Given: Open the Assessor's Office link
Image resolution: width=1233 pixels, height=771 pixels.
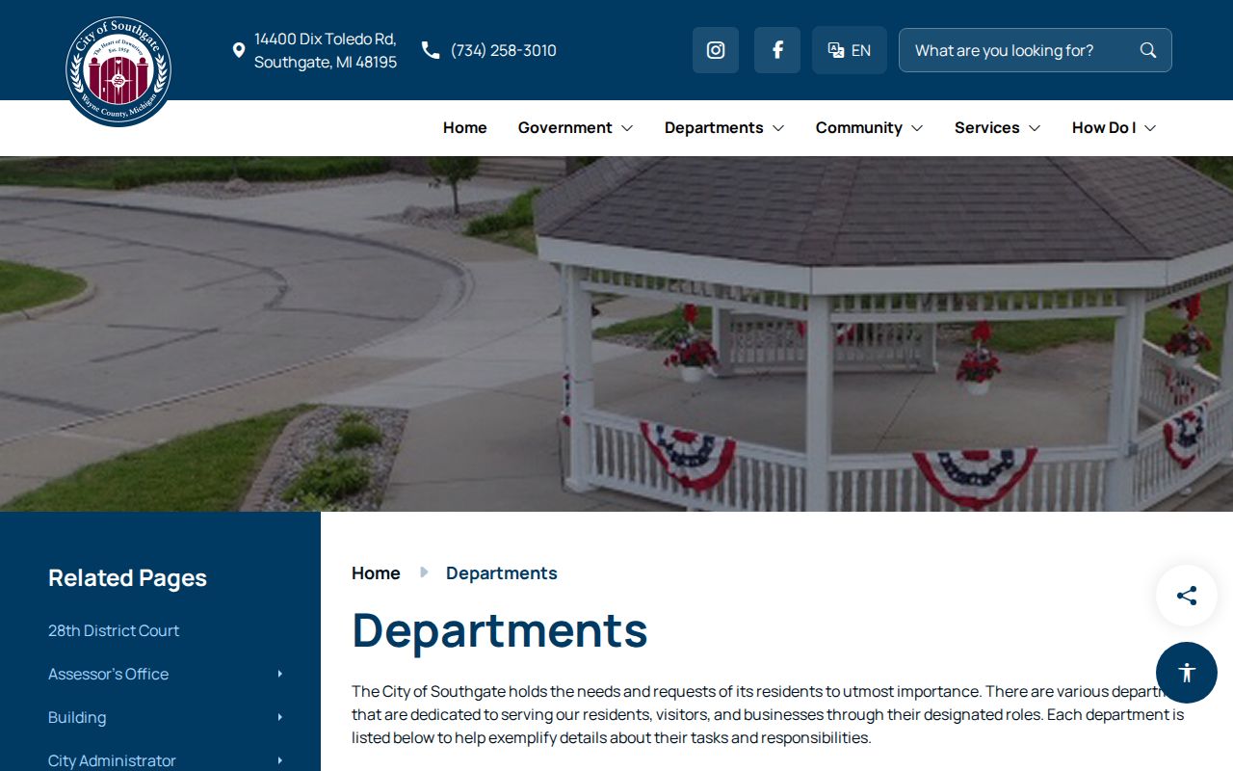Looking at the screenshot, I should (x=108, y=674).
